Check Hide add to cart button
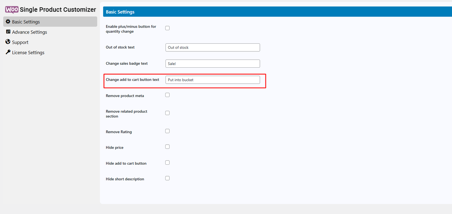Screen dimensions: 452x214 (168, 163)
